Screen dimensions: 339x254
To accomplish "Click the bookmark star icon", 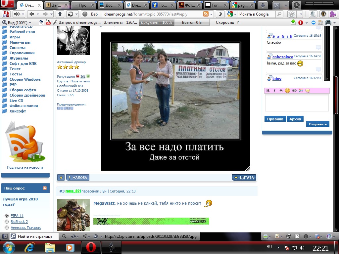I will (292, 14).
